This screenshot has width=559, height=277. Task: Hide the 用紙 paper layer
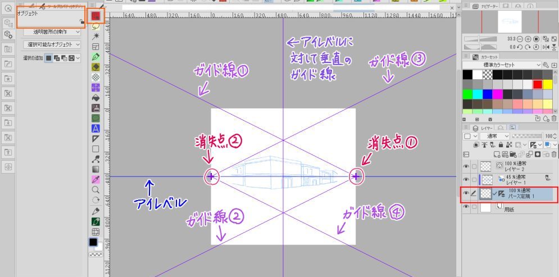(466, 208)
